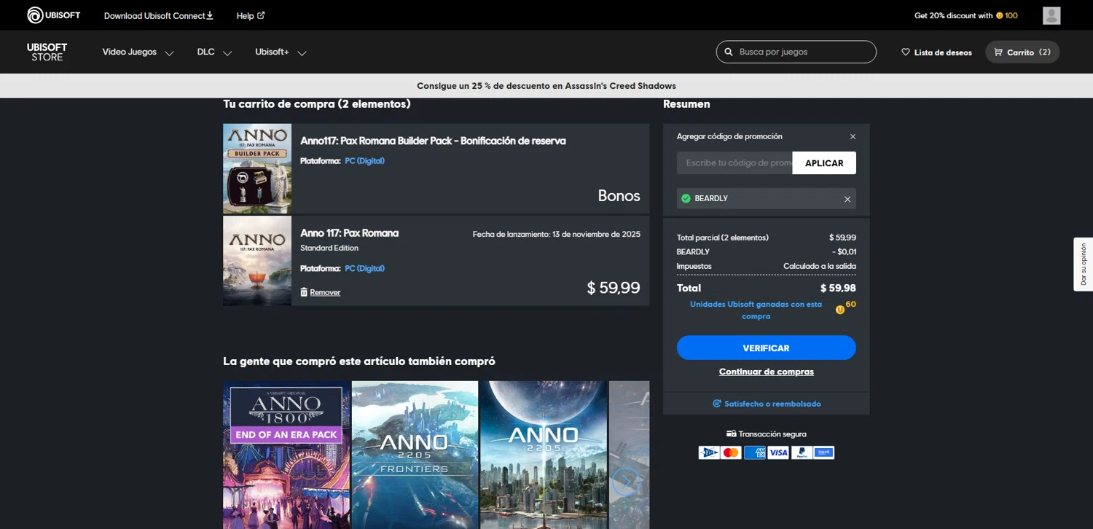Click the $ 59,98 total amount
Image resolution: width=1093 pixels, height=529 pixels.
(x=838, y=288)
